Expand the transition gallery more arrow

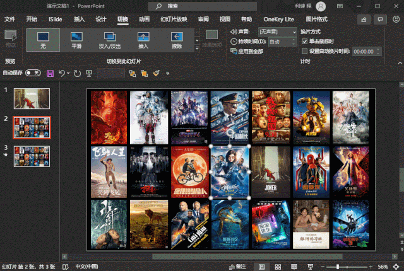(197, 49)
